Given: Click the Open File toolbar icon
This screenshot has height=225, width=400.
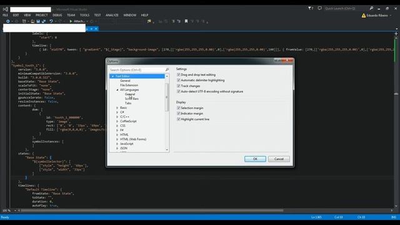Looking at the screenshot, I should (32, 21).
